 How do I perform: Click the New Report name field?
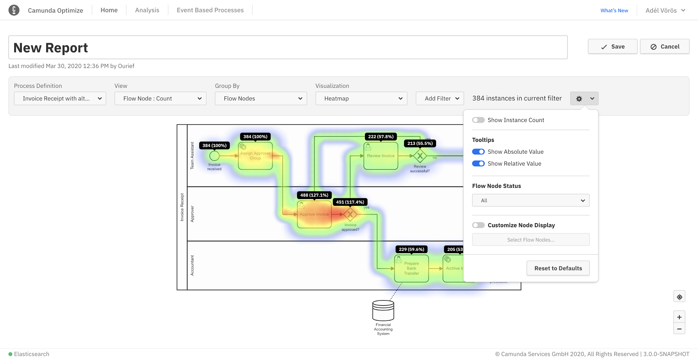point(288,47)
